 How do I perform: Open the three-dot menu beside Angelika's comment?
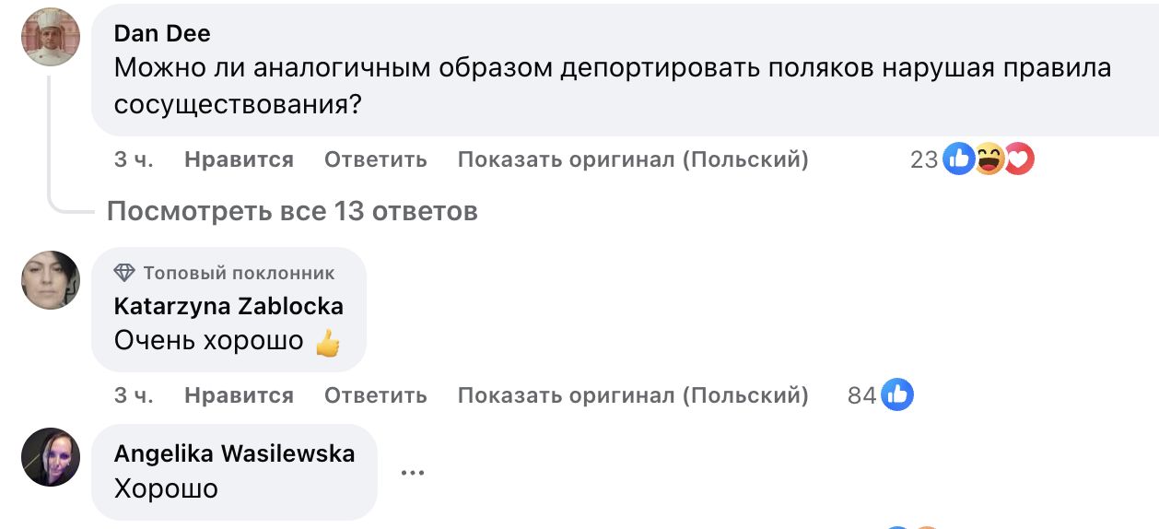[412, 473]
